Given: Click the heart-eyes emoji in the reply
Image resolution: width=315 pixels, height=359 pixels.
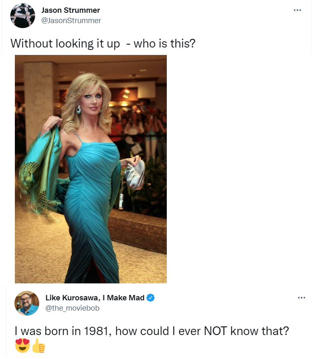Looking at the screenshot, I should pos(22,345).
